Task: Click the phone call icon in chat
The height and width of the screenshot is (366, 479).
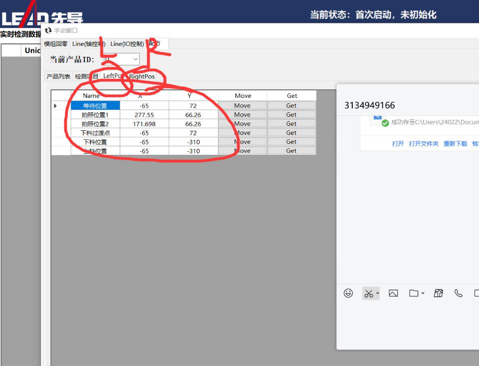Action: (x=459, y=294)
